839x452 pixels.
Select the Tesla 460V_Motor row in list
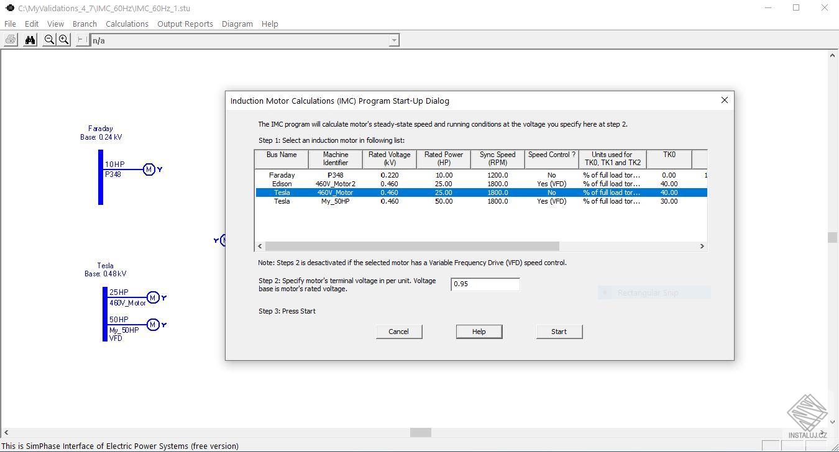[x=481, y=192]
